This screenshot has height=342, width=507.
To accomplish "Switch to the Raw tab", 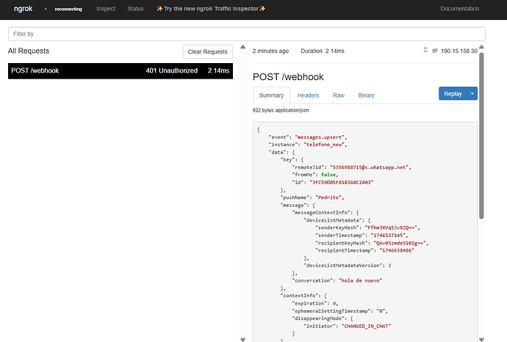I will tap(339, 95).
